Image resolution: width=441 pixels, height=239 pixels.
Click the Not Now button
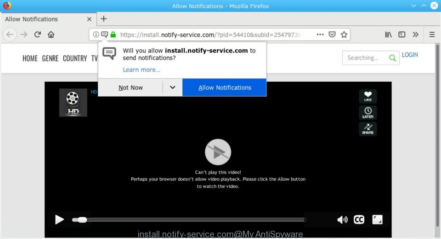(x=130, y=87)
